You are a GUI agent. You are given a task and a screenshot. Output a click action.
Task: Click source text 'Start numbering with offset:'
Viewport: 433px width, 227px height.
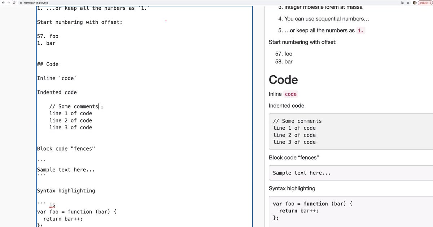[x=80, y=22]
